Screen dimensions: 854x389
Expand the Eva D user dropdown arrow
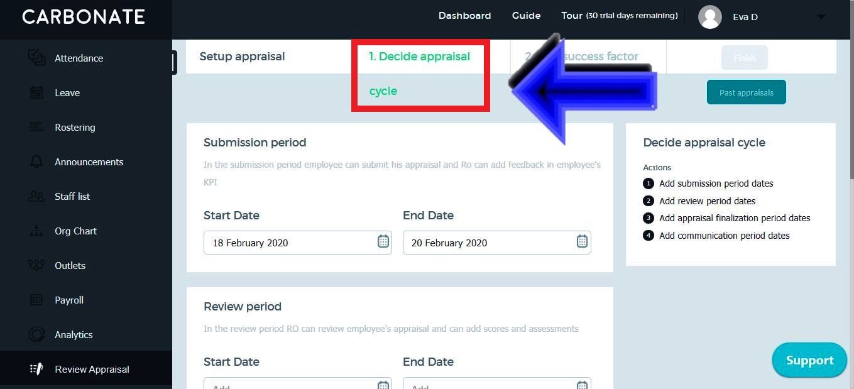click(x=821, y=17)
